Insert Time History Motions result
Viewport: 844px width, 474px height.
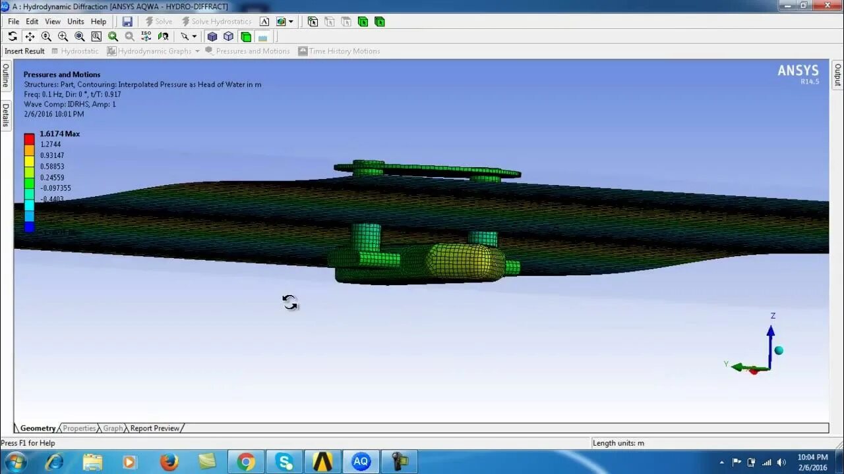[x=340, y=51]
